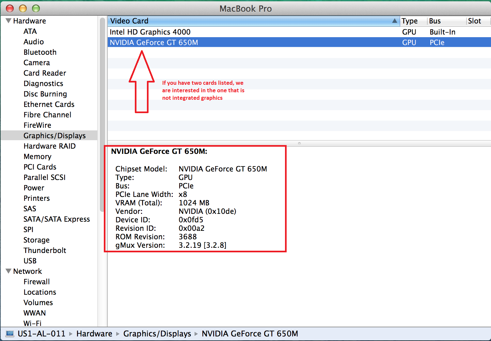Click Hardware in the bottom path bar
Viewport: 491px width, 341px height.
click(x=94, y=334)
